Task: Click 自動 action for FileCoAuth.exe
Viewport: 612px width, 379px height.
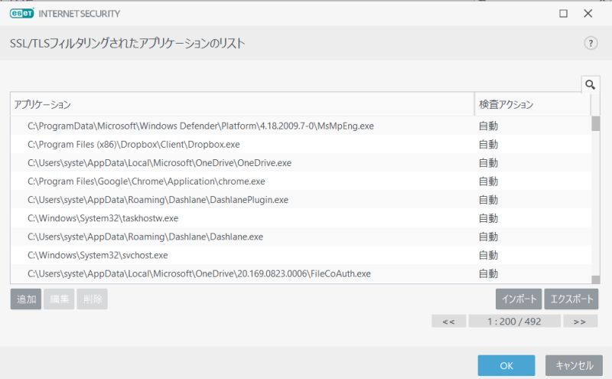Action: (x=488, y=273)
